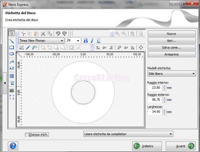Increase Raggio interno with up arrow
200x152 pixels.
164,86
